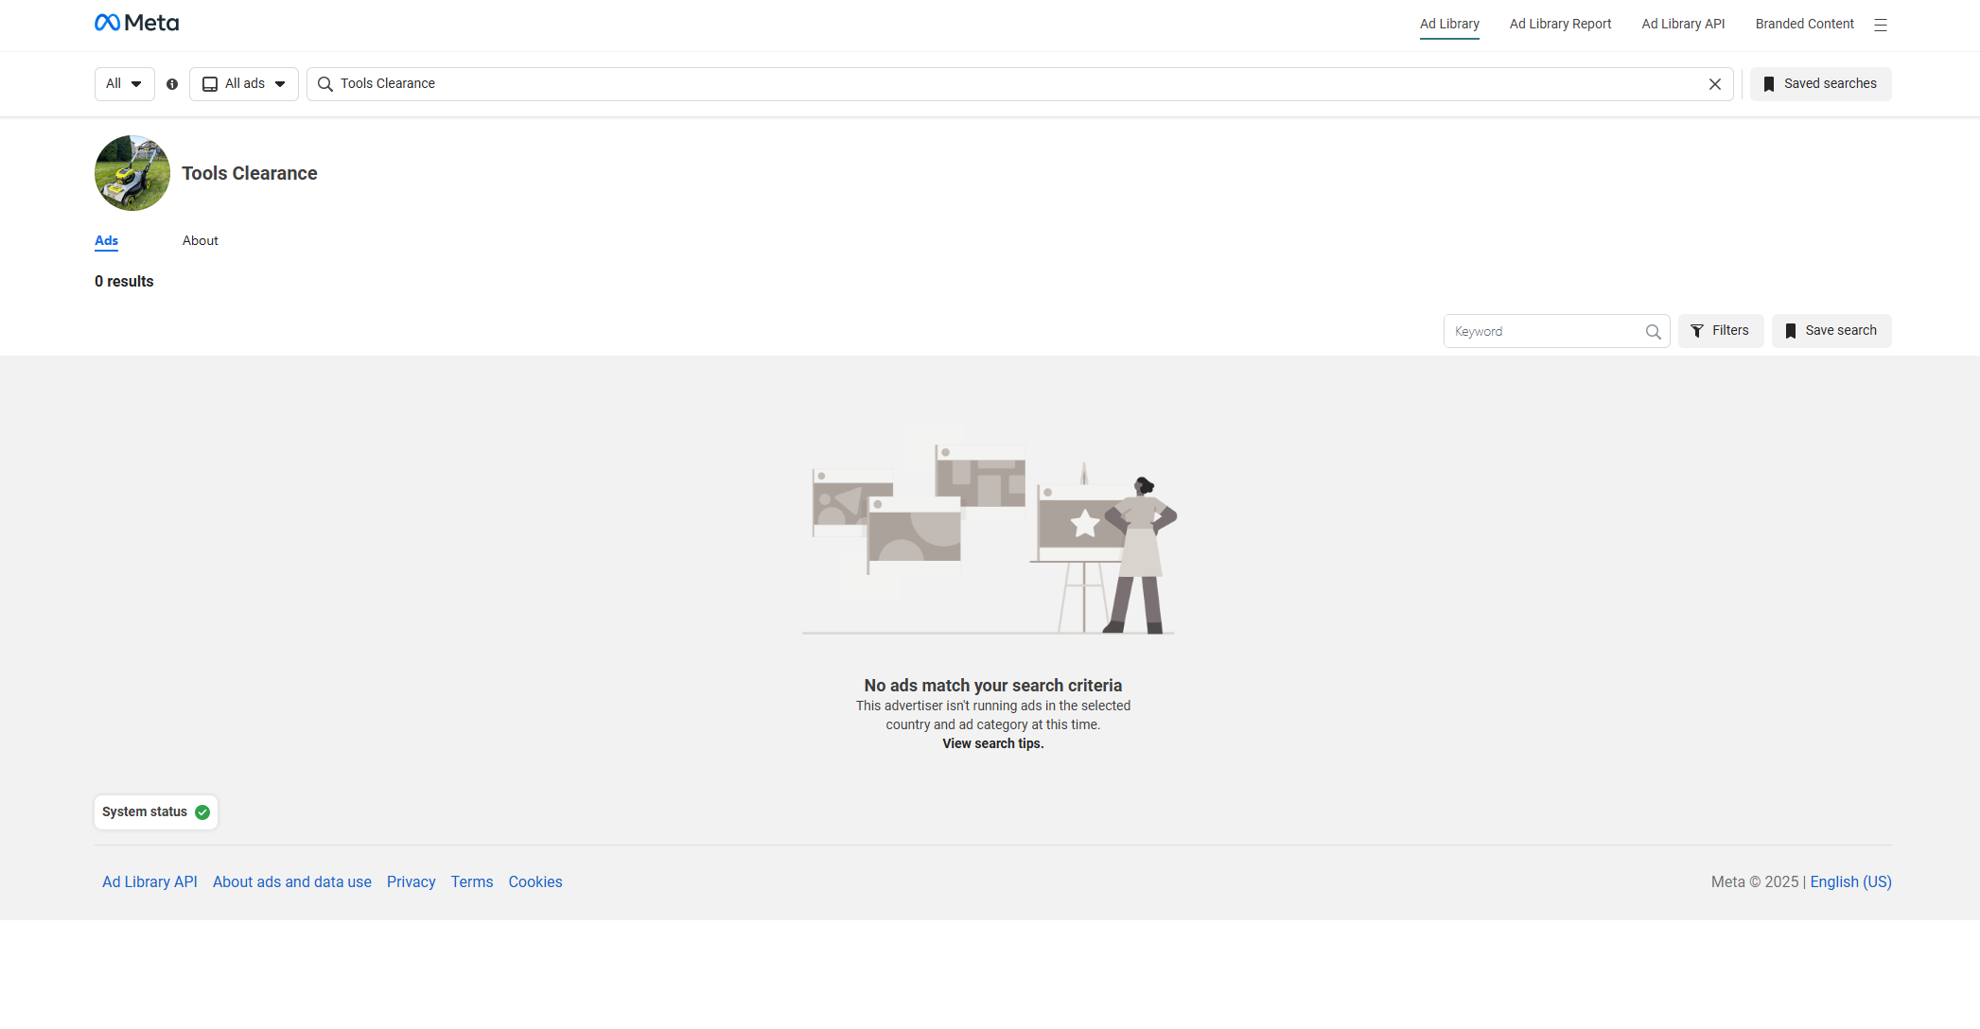Click the Tools Clearance profile picture
The width and height of the screenshot is (1980, 1029).
[x=132, y=173]
